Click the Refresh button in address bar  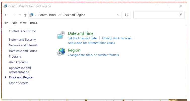[x=126, y=15]
